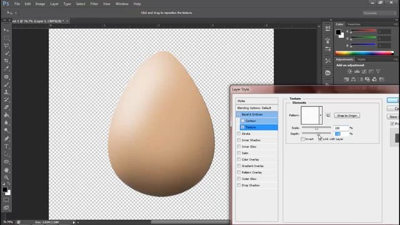Open the Essentials workspace dropdown

point(379,13)
